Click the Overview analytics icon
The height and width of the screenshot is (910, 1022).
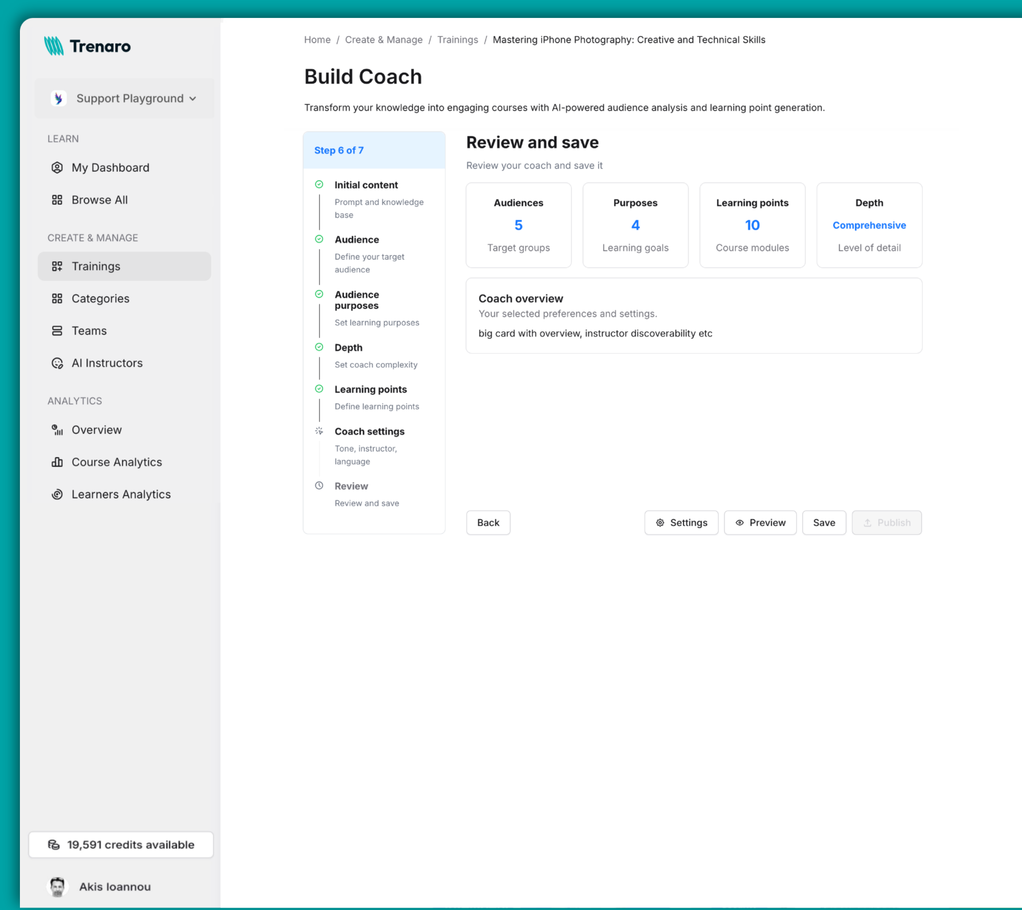tap(56, 429)
